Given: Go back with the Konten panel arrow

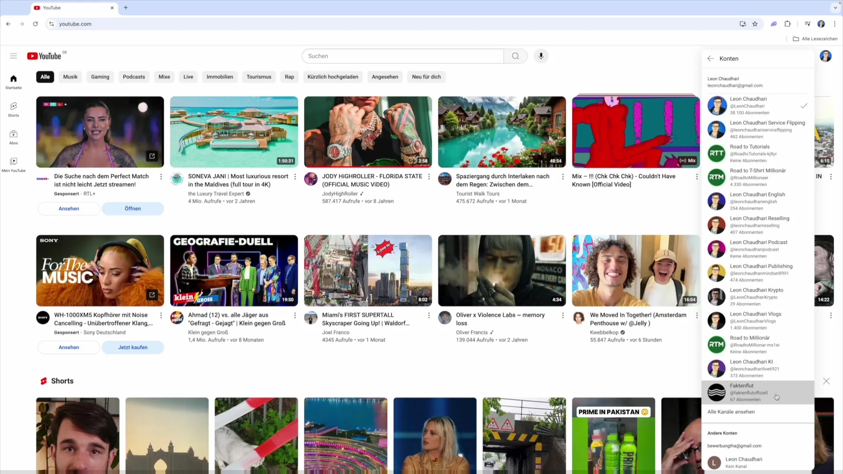Looking at the screenshot, I should (x=710, y=58).
